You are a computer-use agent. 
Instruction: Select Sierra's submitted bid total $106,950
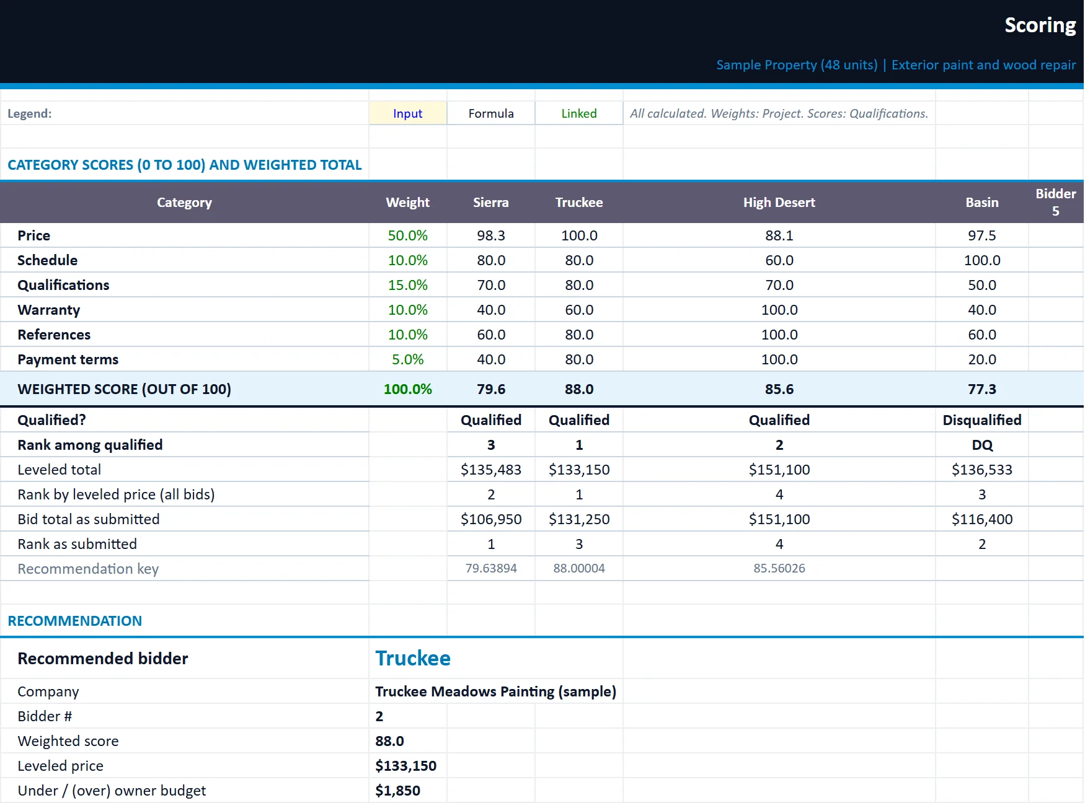click(491, 519)
